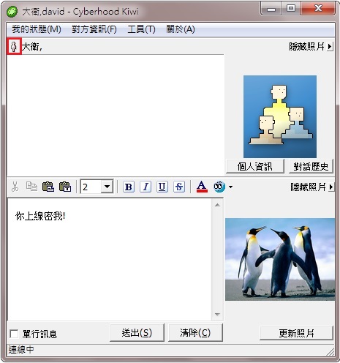Click the 對話歷史 button
This screenshot has height=363, width=340.
pyautogui.click(x=311, y=167)
